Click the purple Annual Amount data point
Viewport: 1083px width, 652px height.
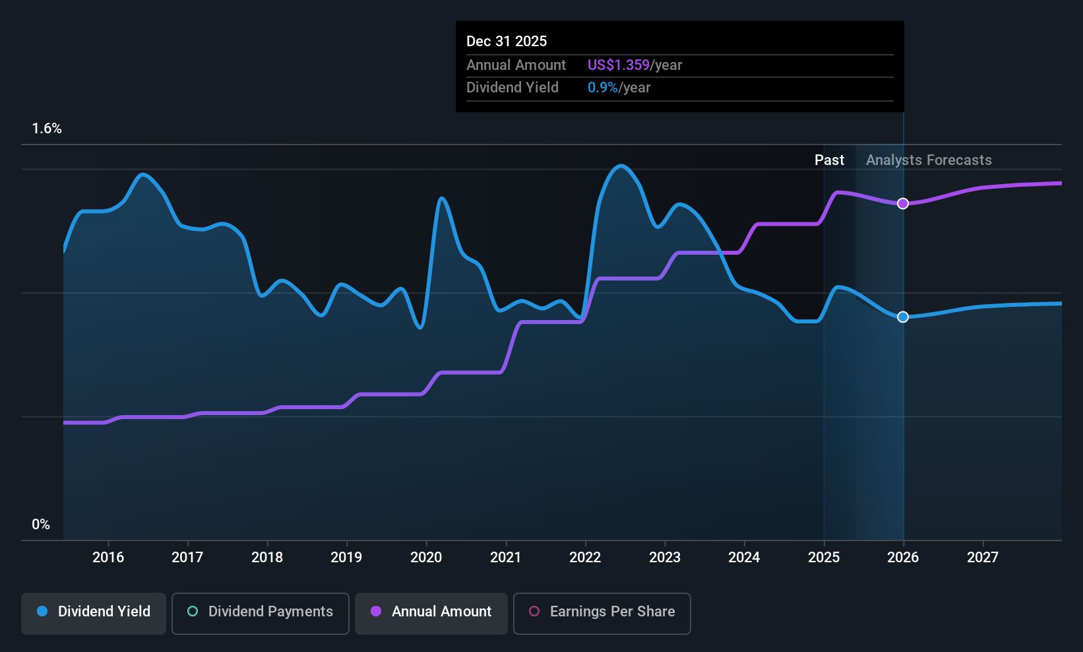coord(903,203)
